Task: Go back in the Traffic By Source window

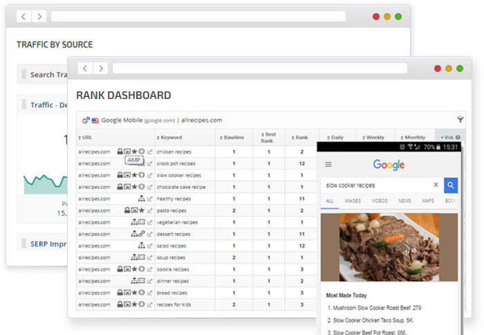Action: point(23,16)
